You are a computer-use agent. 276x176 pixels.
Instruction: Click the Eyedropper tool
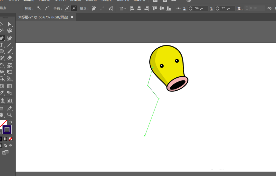(x=2, y=93)
